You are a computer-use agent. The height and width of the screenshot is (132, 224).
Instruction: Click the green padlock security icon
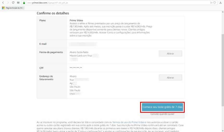click(24, 3)
